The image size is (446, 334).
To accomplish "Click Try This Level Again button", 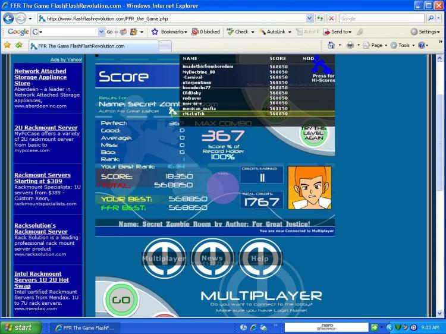I will coord(313,134).
